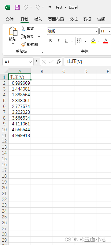The image size is (111, 245).
Task: Open the 文件 (File) tab
Action: coord(9,19)
